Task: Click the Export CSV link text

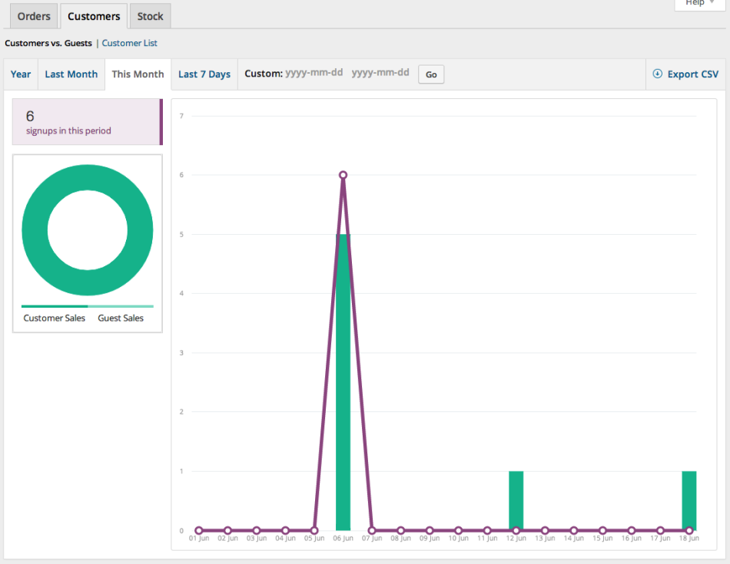Action: 692,74
